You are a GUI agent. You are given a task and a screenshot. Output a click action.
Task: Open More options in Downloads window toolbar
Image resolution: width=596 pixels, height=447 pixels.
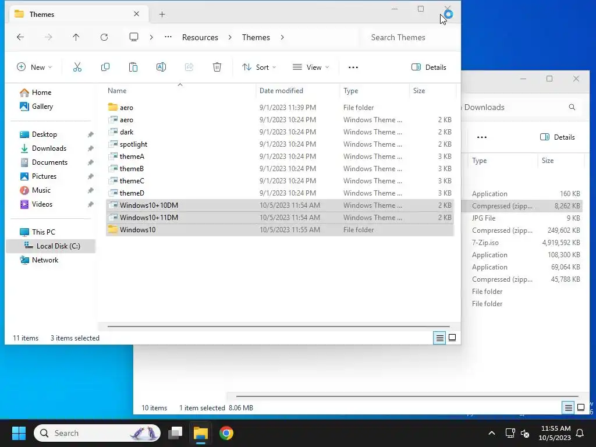pyautogui.click(x=481, y=137)
